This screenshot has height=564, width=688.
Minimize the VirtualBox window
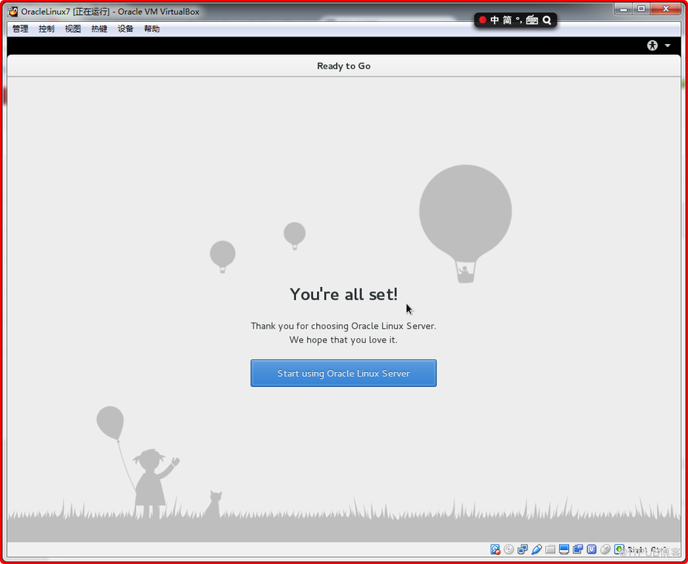[x=624, y=9]
